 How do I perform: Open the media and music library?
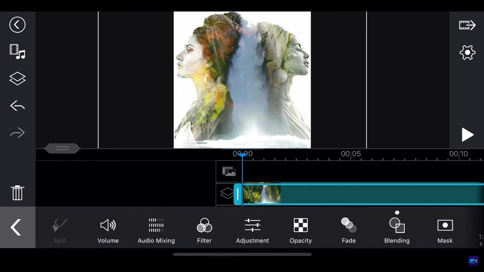click(x=17, y=52)
